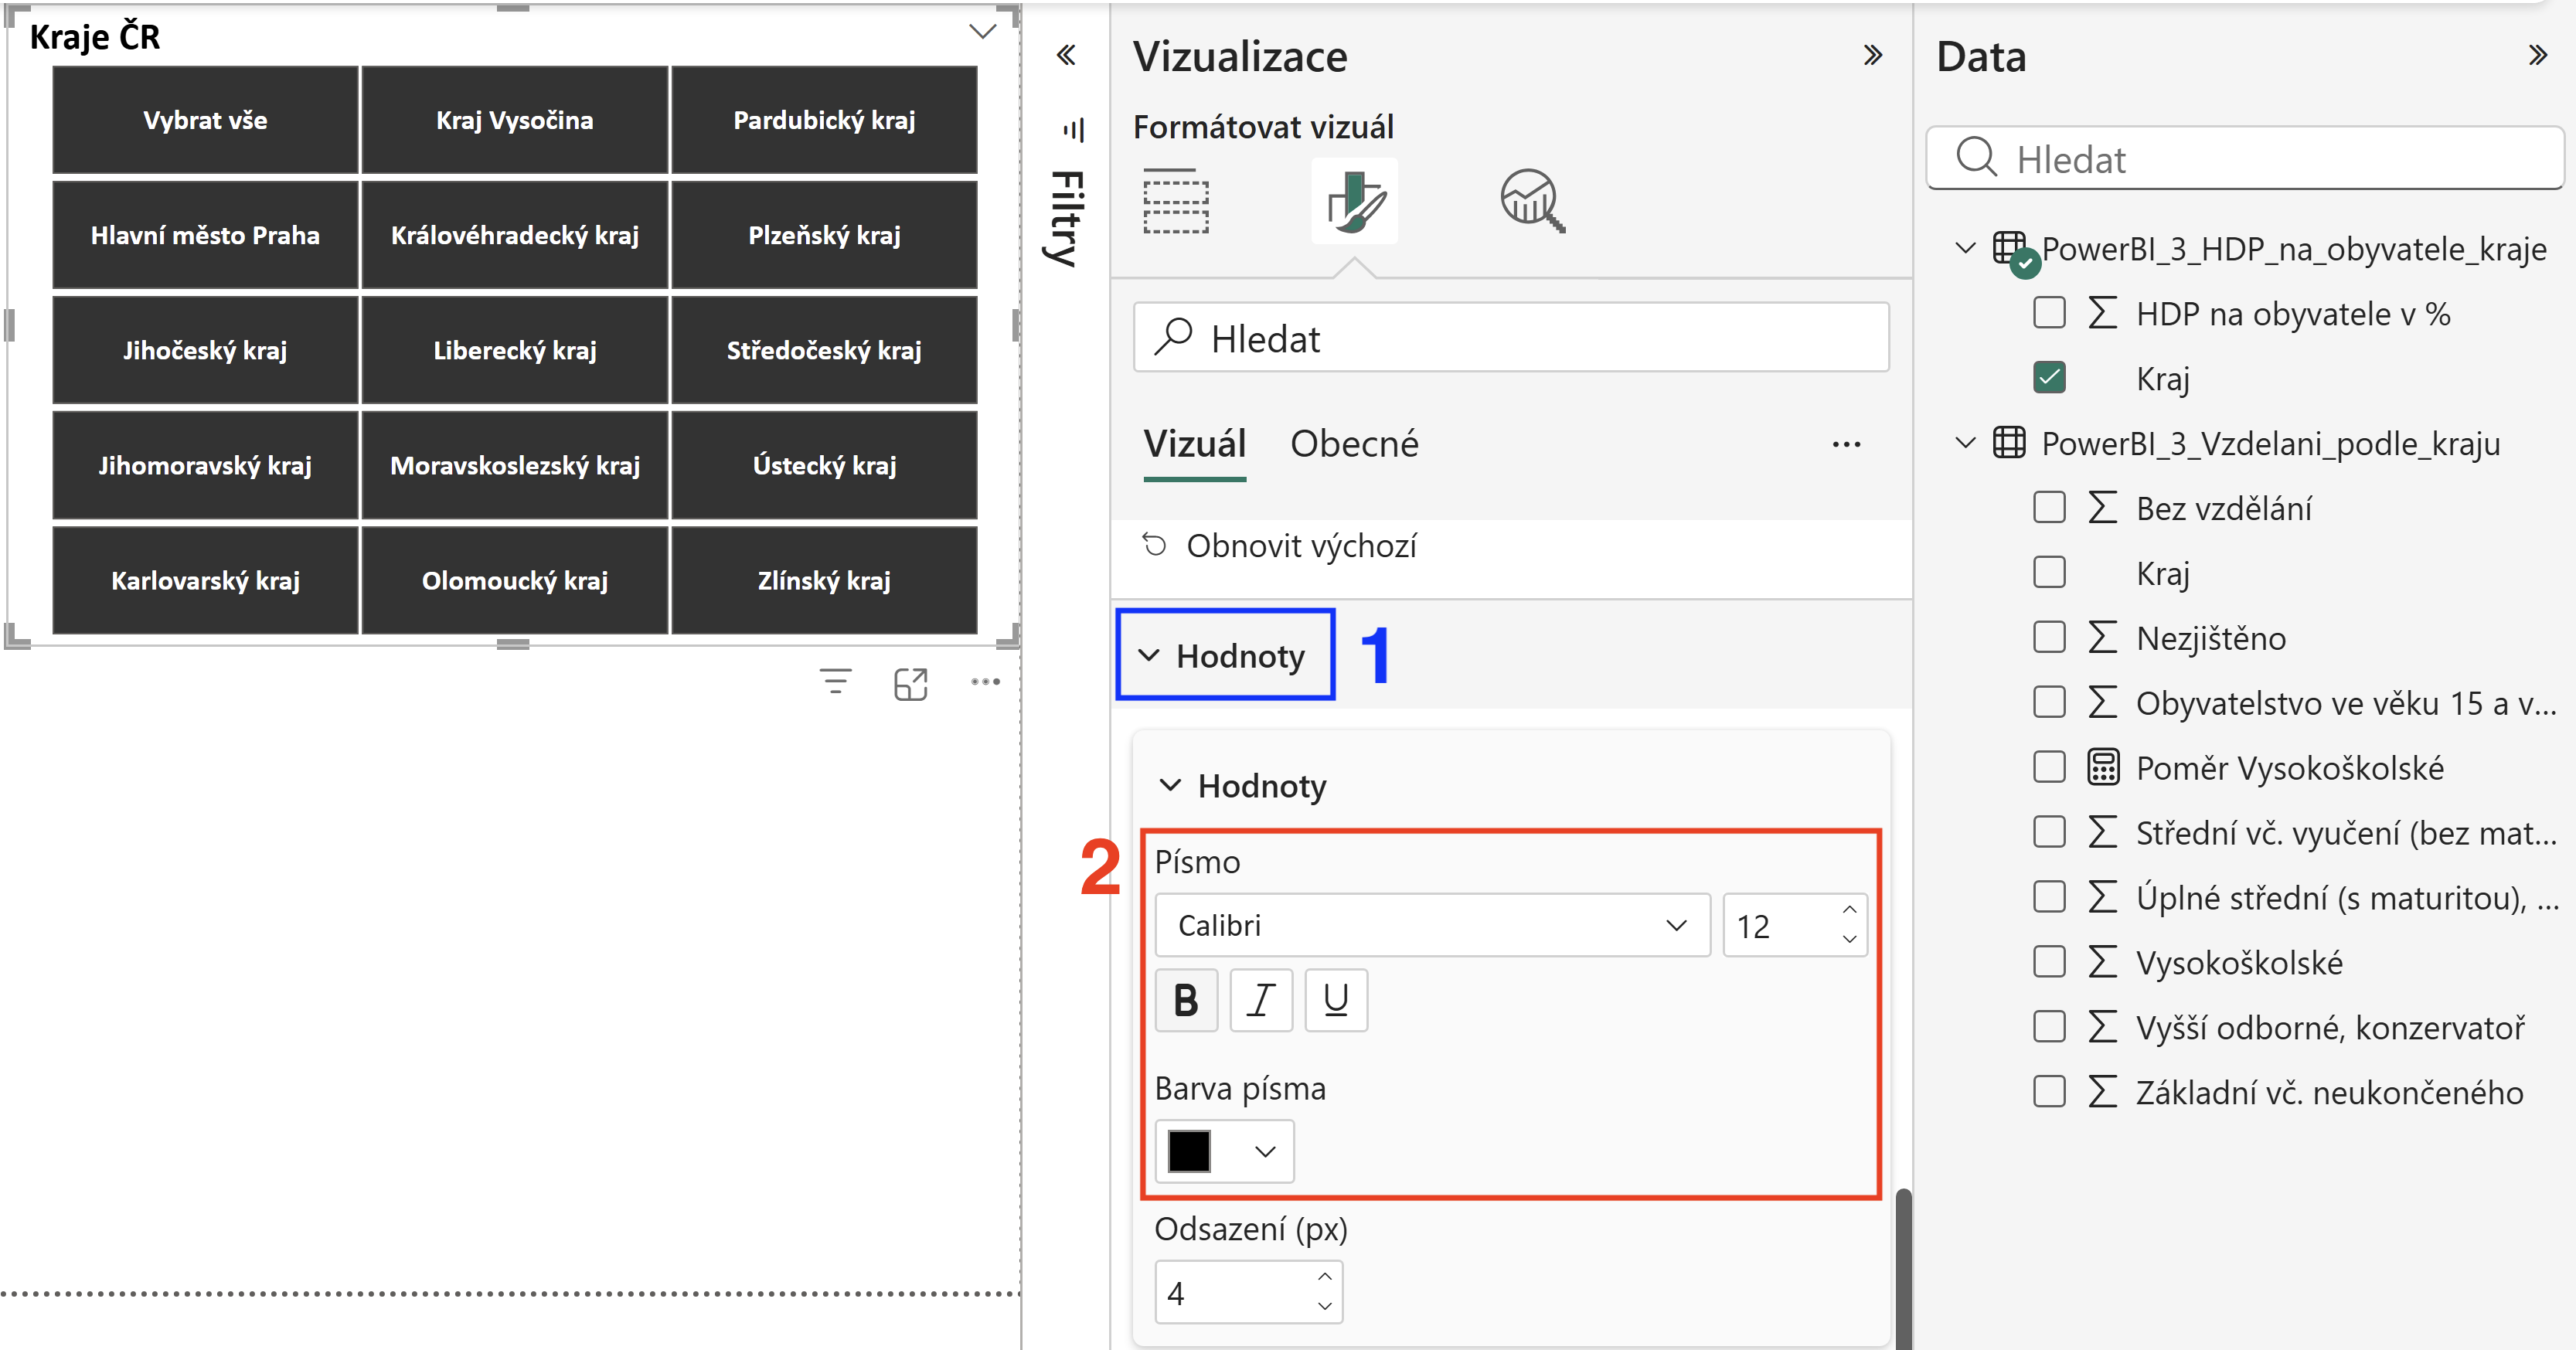Open the Build visual fields icon
Screen dimensions: 2576x1350
coord(1176,201)
